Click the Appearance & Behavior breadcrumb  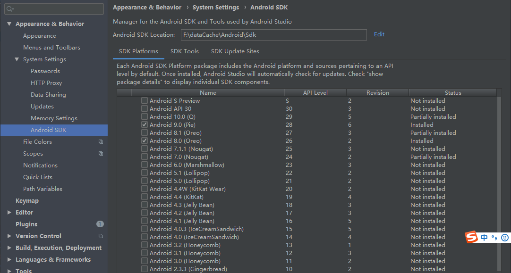pos(147,8)
